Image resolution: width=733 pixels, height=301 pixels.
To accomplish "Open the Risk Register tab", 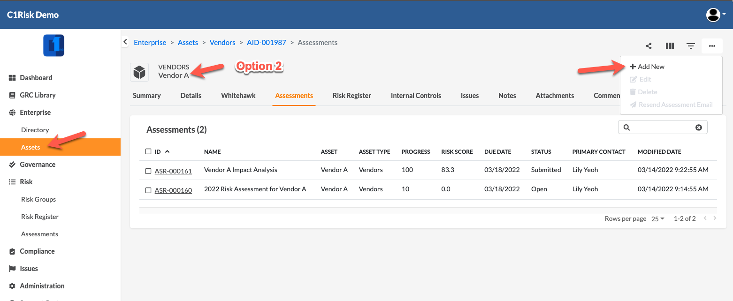I will coord(352,96).
